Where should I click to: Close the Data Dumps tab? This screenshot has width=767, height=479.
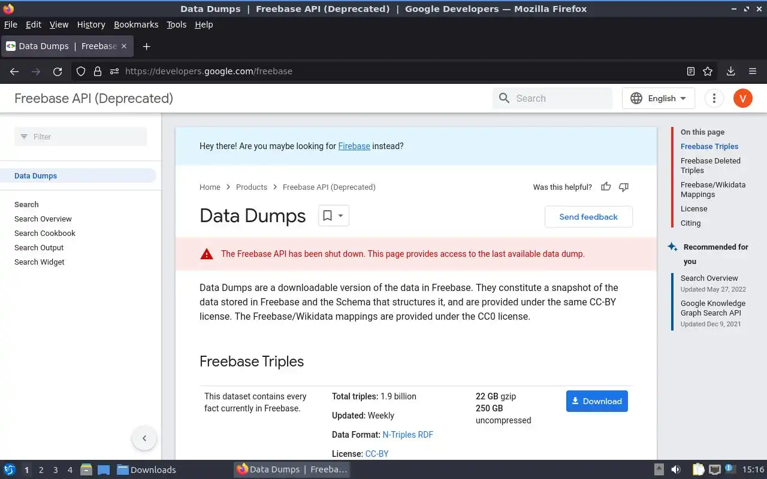tap(124, 46)
